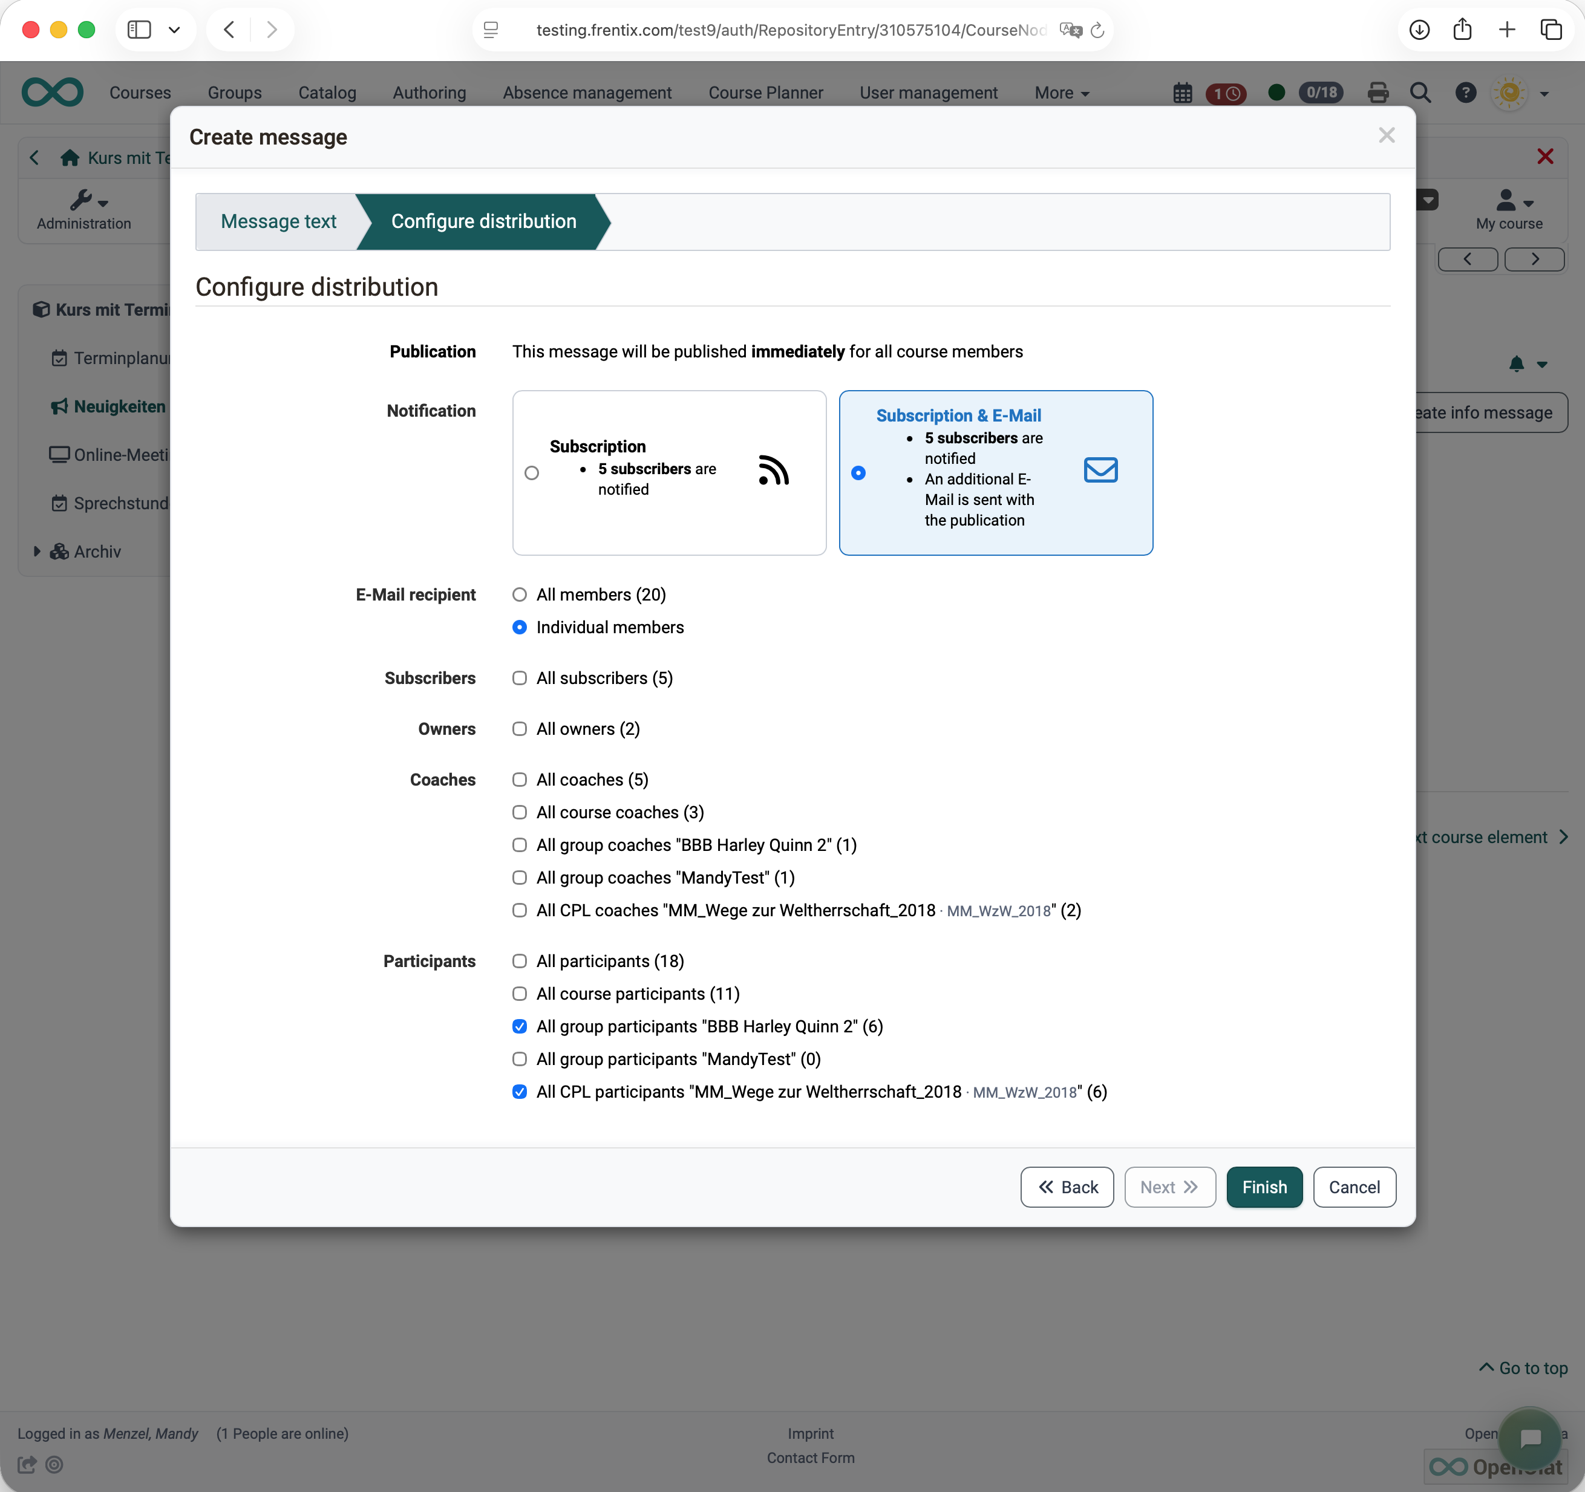Open the Course Planner menu

point(765,93)
